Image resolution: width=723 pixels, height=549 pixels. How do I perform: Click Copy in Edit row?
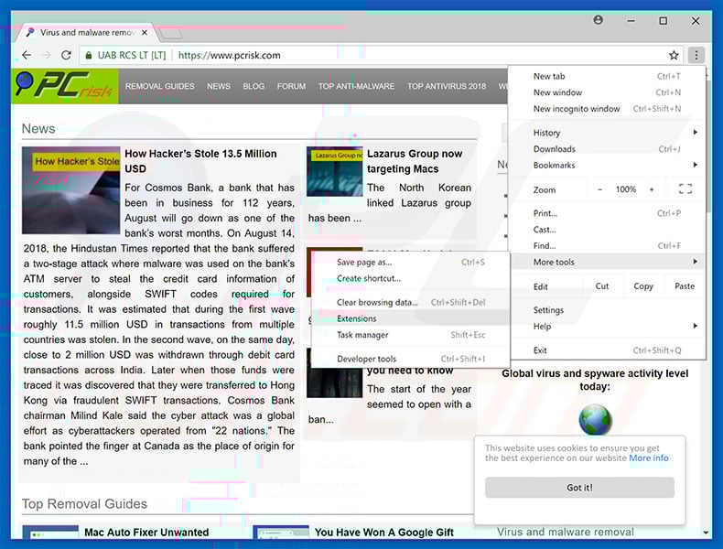[x=643, y=286]
